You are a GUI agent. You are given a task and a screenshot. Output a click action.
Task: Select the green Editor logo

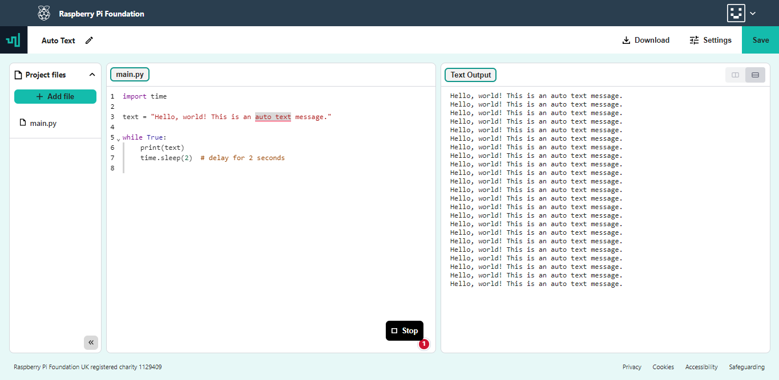click(13, 40)
